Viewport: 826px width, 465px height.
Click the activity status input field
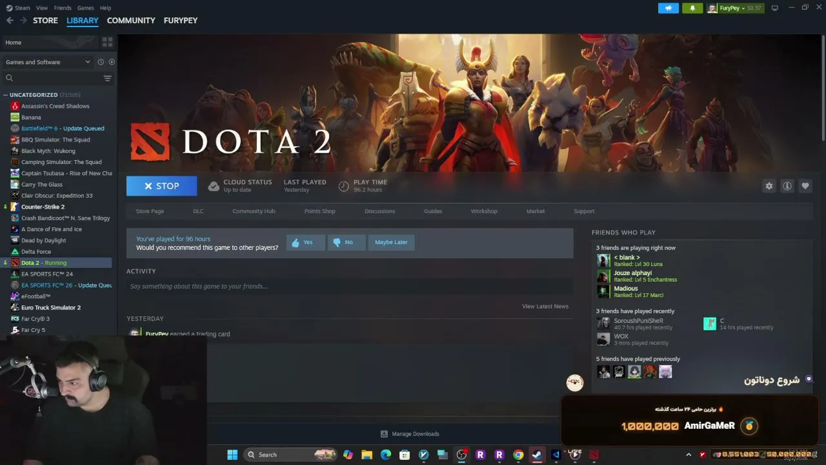click(350, 286)
